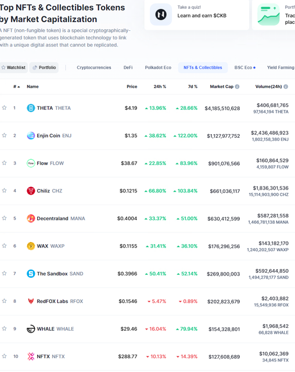Image resolution: width=295 pixels, height=372 pixels.
Task: Click 'Learn and earn $CKB' card
Action: 197,15
